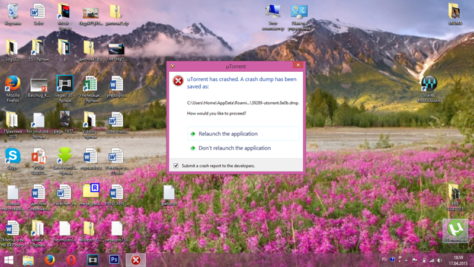The height and width of the screenshot is (267, 474).
Task: Open the Recycle Bin desktop icon
Action: (x=12, y=14)
